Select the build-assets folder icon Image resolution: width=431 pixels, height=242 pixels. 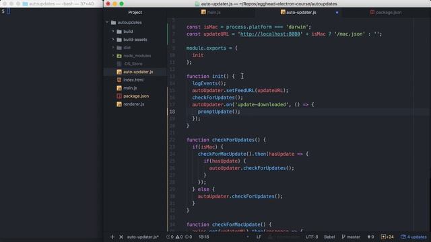click(119, 40)
